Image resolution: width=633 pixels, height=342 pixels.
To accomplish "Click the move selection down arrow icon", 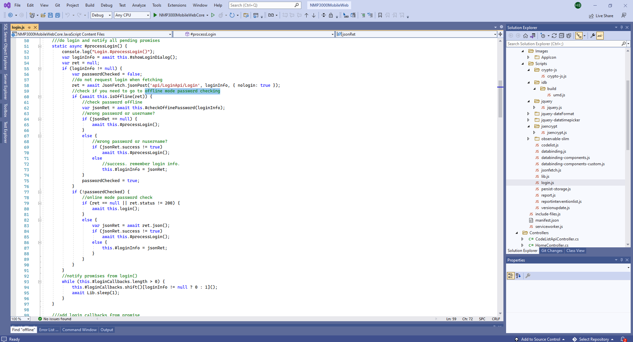I will (314, 15).
